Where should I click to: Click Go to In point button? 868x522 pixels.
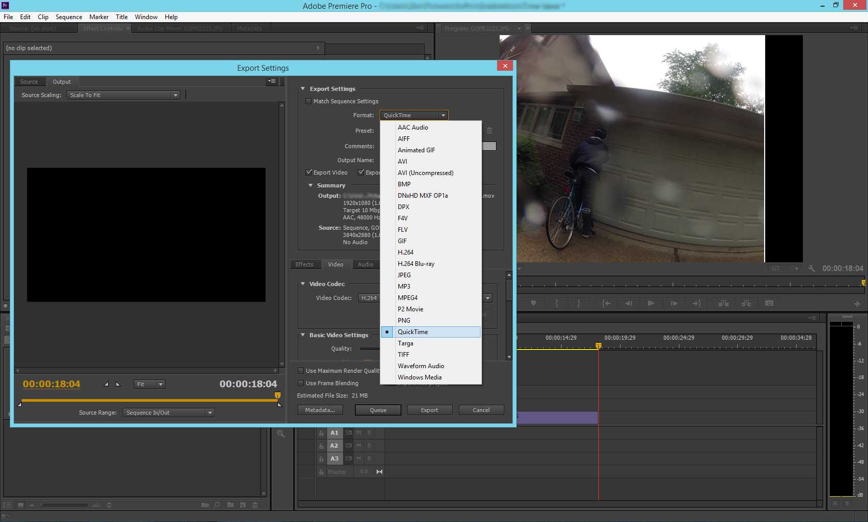coord(606,304)
